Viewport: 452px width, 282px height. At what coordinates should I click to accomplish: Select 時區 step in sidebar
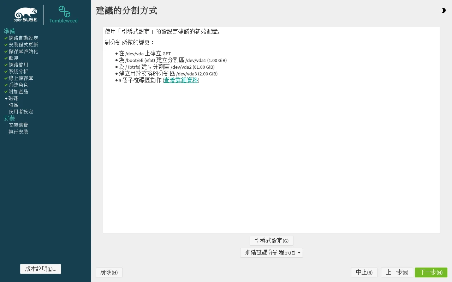coord(13,105)
